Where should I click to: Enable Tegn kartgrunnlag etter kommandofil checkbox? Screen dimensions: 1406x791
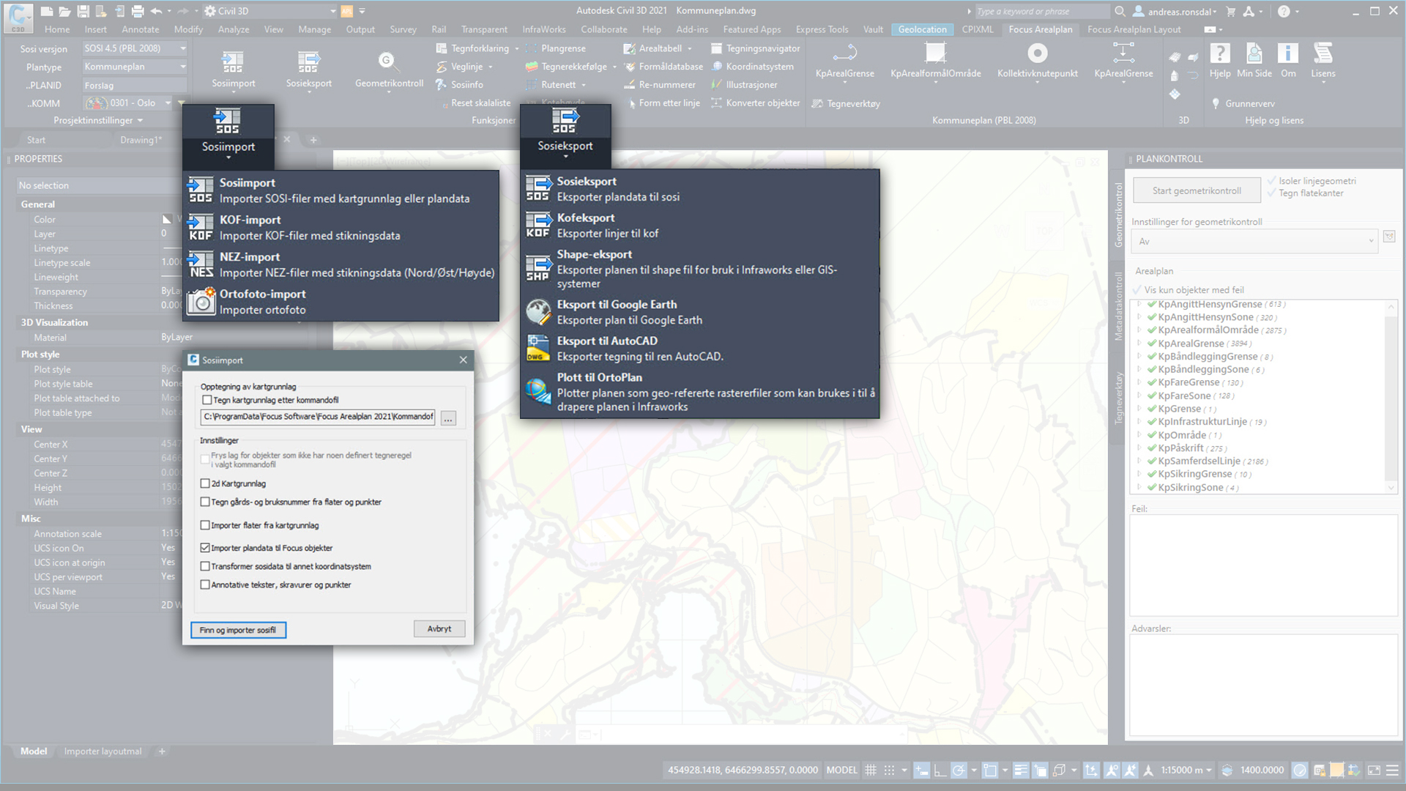[x=207, y=400]
